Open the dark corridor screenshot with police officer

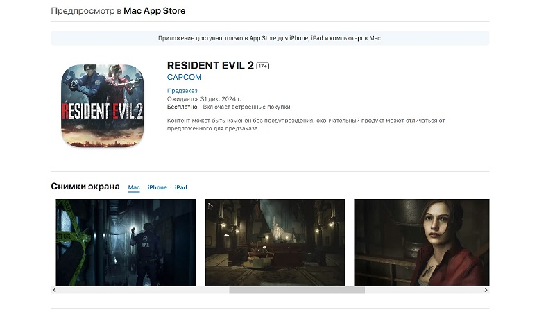coord(126,242)
